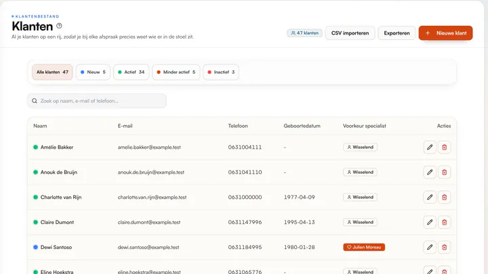Click phone number 0631000000

(245, 198)
